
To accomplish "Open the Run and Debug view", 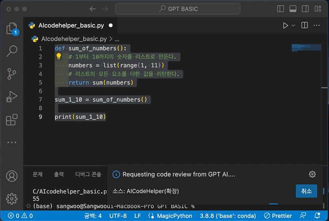I will [12, 97].
